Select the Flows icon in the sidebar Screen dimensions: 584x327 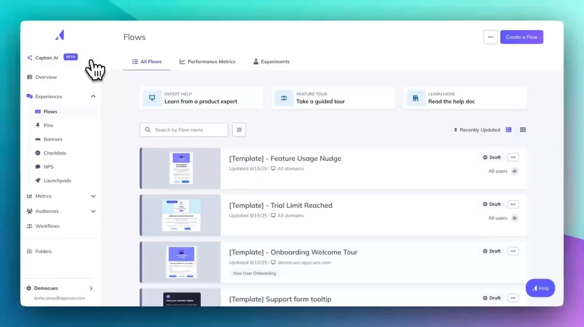tap(38, 111)
